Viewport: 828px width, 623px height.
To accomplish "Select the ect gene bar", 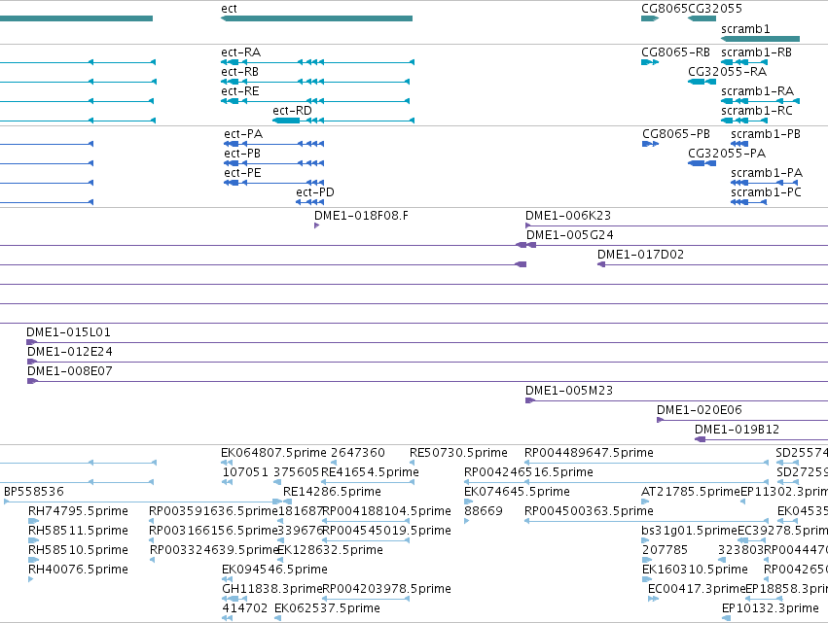I will pos(316,18).
